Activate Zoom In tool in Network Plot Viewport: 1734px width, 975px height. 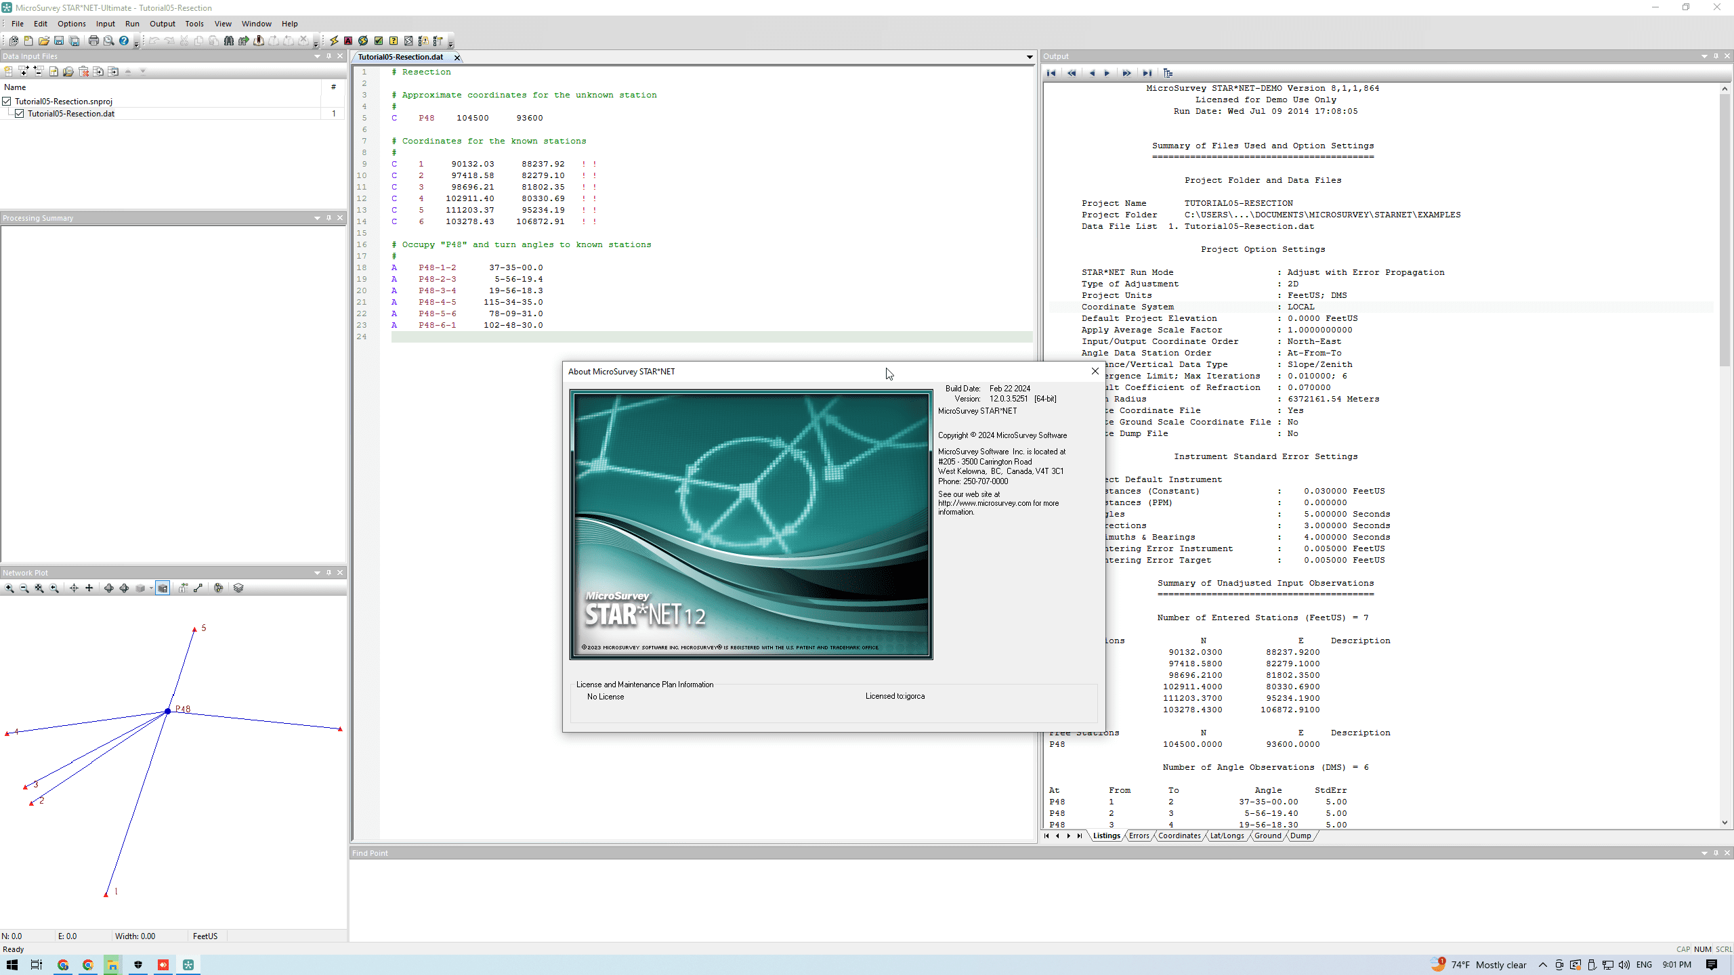pyautogui.click(x=10, y=588)
